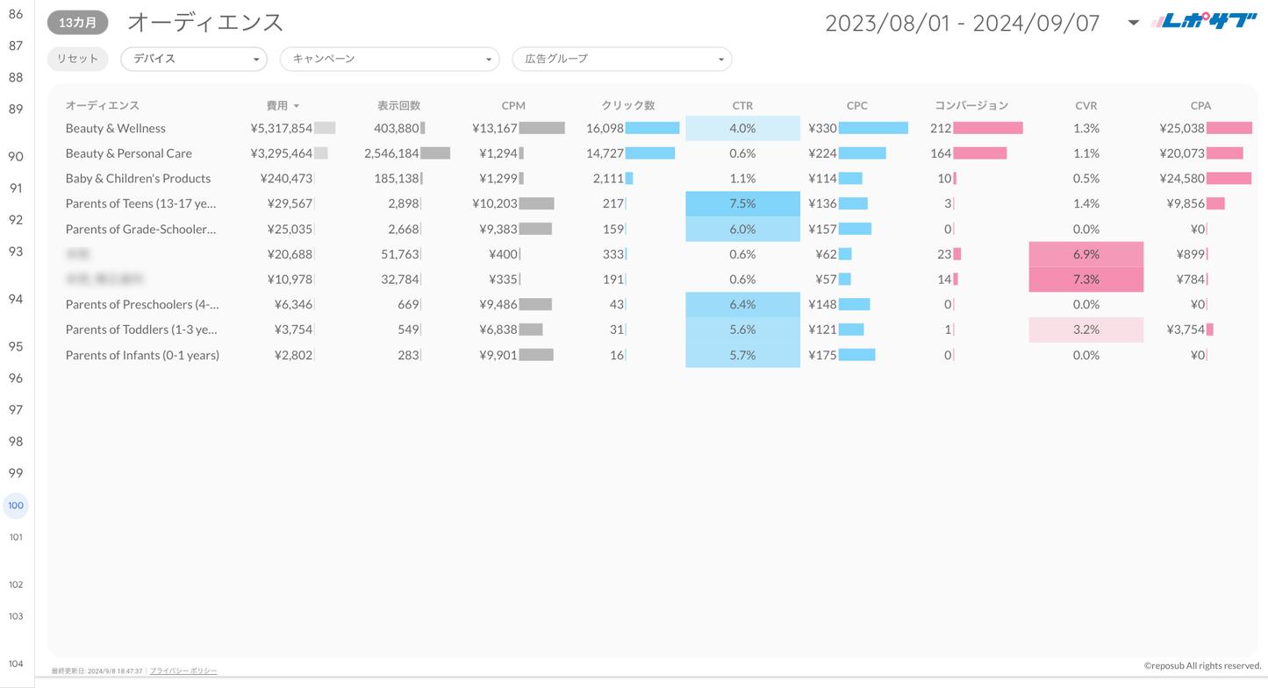Open the date range picker arrow
Viewport: 1268px width, 688px height.
(x=1133, y=23)
